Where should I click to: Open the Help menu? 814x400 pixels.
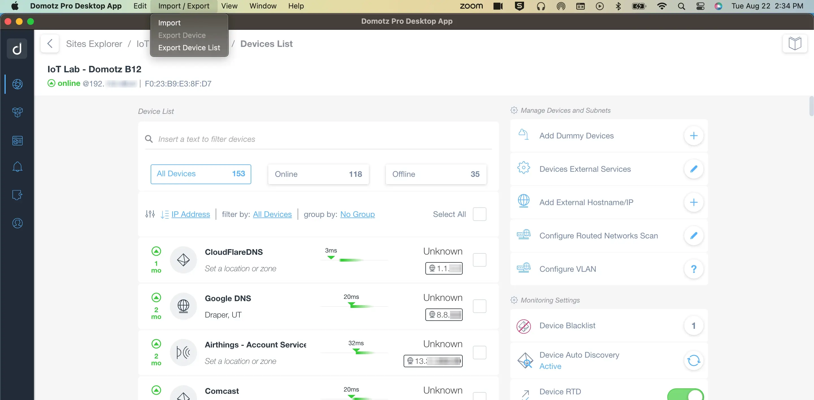click(x=296, y=6)
